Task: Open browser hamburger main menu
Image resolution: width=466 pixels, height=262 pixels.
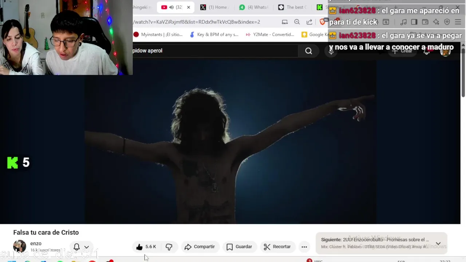Action: pos(458,22)
